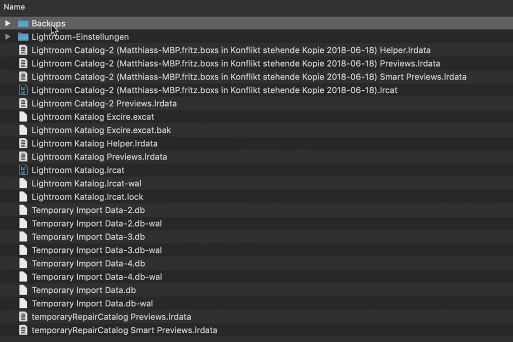Select Temporary Import Data-3.db-wal name
Viewport: 513px width, 342px height.
click(x=97, y=250)
